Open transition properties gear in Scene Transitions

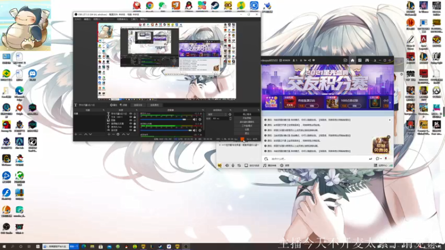230,114
